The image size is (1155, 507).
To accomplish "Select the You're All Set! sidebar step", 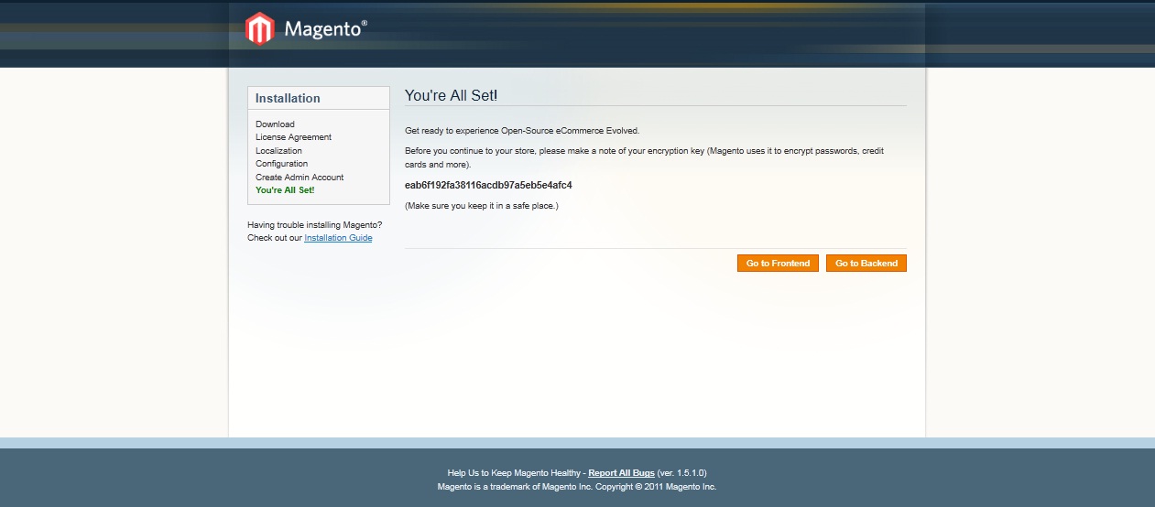I will (x=285, y=190).
